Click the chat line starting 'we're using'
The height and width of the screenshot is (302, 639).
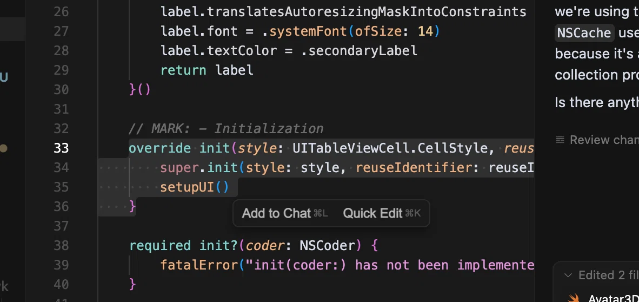click(597, 11)
